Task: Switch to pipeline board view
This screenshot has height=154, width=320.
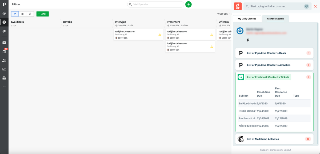Action: [15, 14]
